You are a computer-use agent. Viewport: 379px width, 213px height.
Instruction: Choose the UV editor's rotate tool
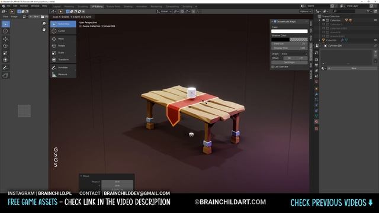5,46
